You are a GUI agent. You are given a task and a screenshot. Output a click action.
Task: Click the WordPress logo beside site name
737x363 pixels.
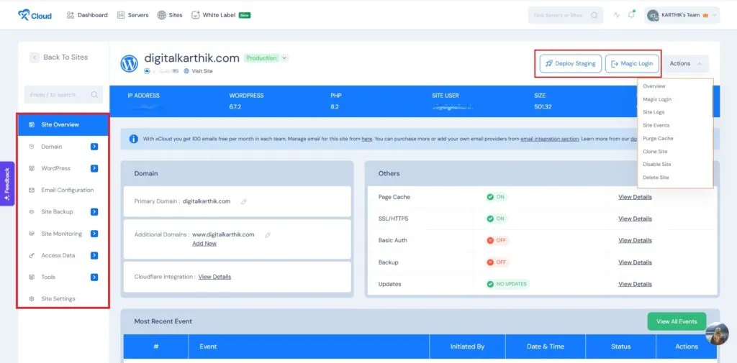coord(130,63)
